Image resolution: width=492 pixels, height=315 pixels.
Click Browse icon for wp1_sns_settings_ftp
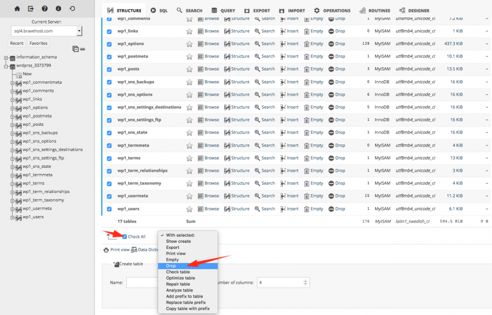click(x=201, y=120)
